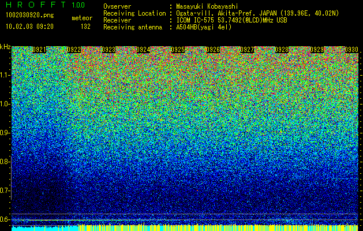Click the 0928 time marker

pyautogui.click(x=282, y=50)
